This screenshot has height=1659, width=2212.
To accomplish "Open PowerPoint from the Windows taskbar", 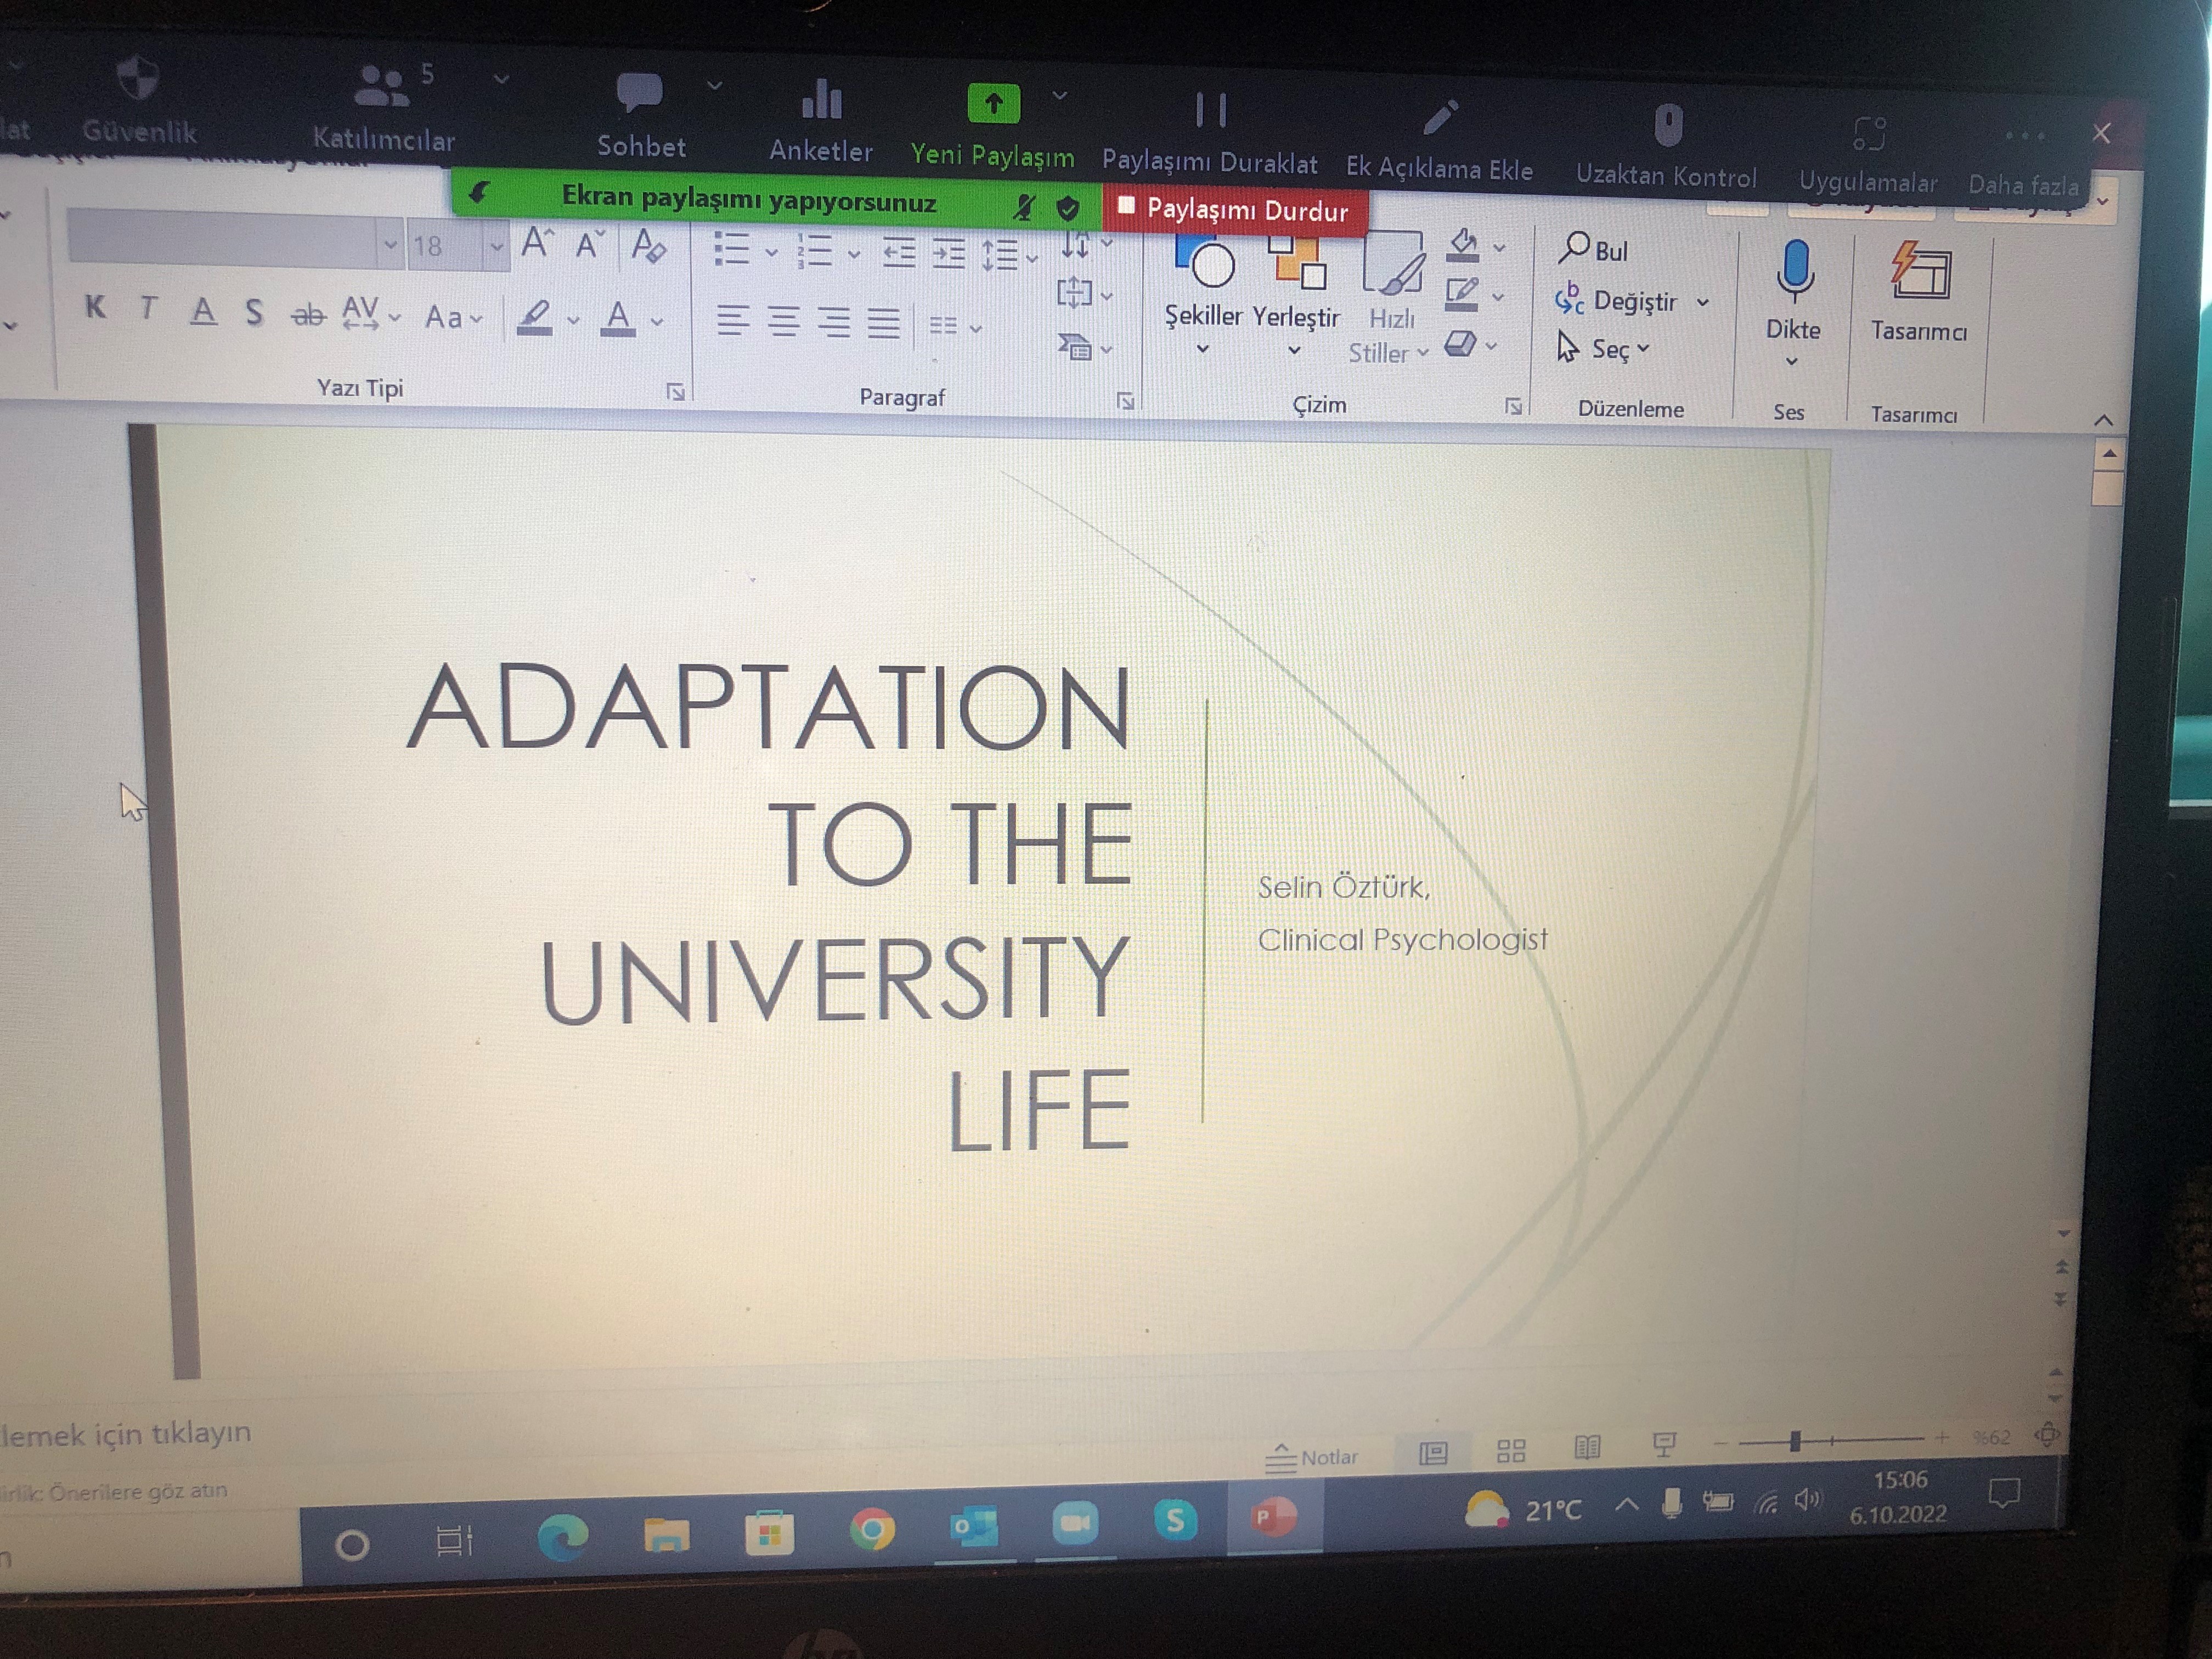I will click(x=1273, y=1518).
